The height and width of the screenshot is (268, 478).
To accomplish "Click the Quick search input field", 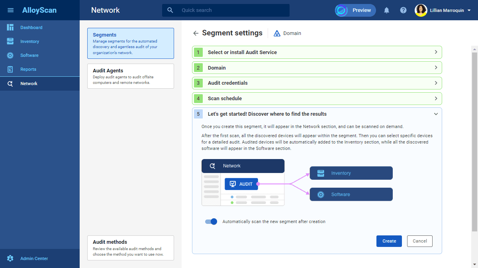I will coord(226,10).
